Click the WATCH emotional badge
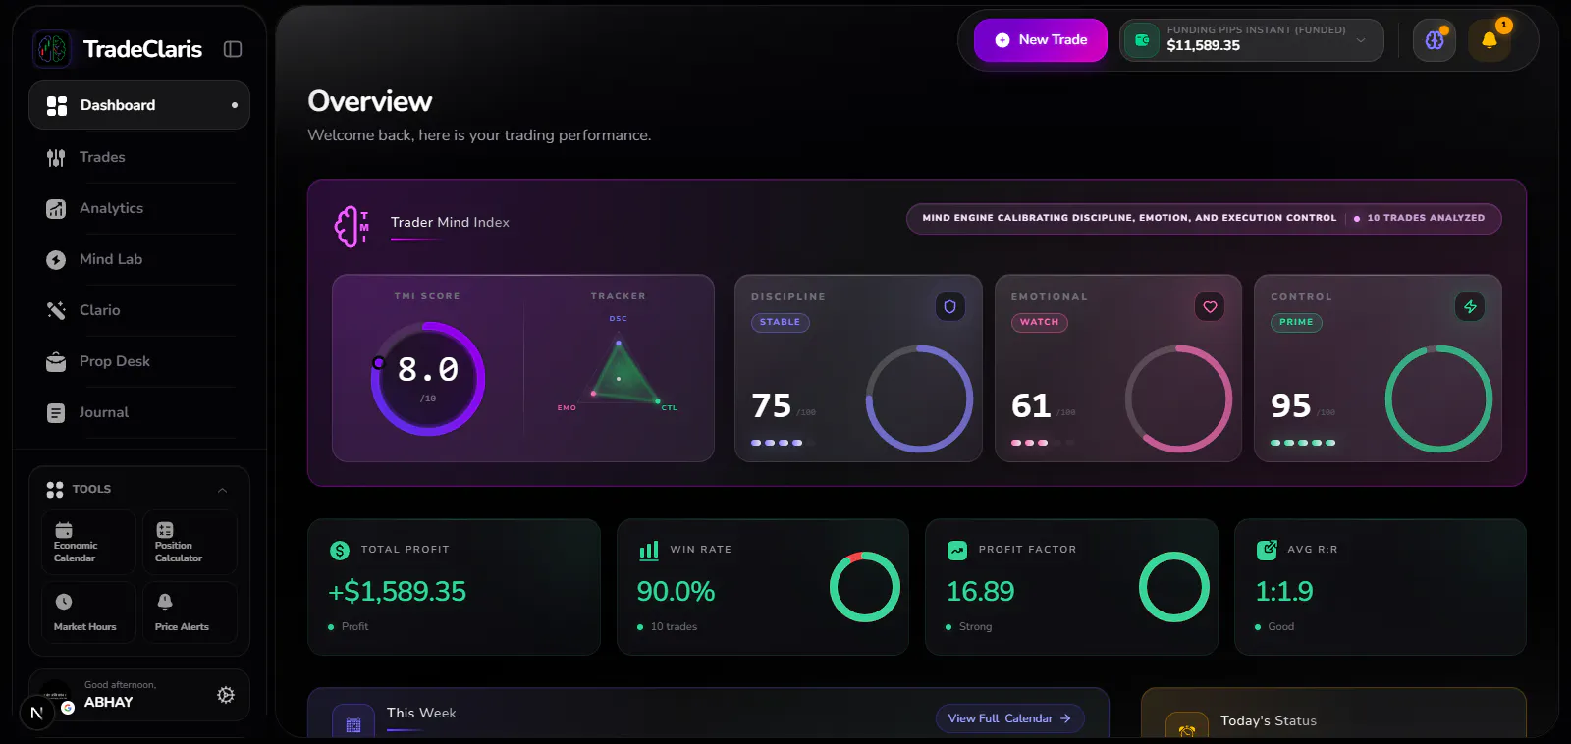Viewport: 1571px width, 744px height. (x=1040, y=322)
